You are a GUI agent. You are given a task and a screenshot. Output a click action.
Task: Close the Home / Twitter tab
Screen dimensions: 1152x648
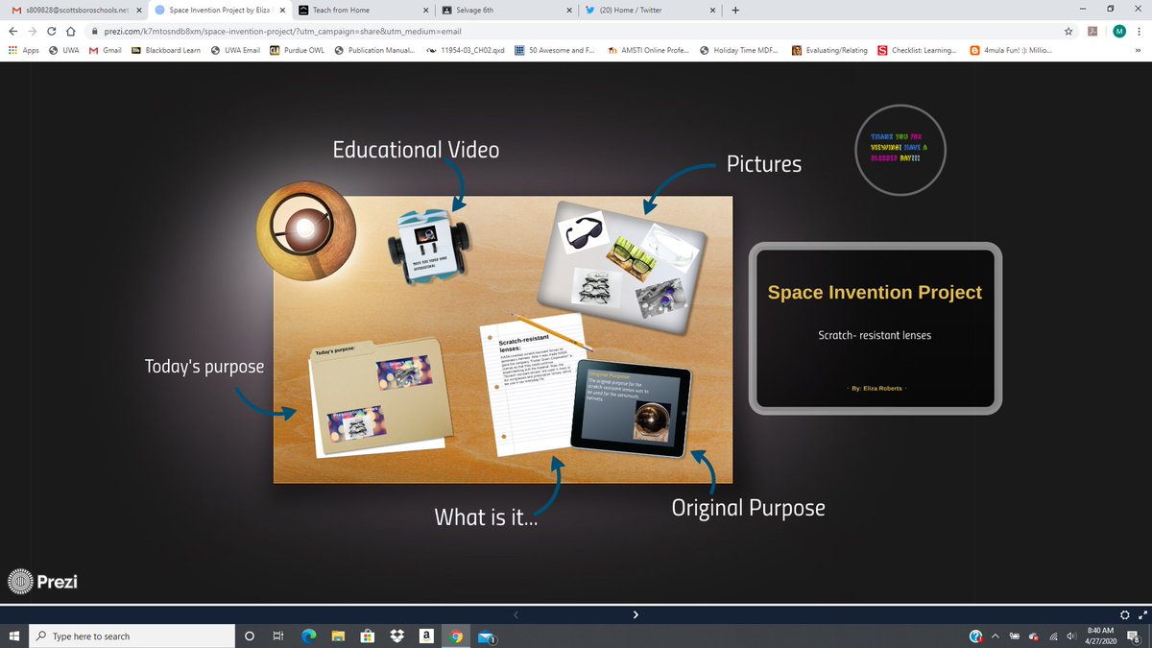point(711,11)
